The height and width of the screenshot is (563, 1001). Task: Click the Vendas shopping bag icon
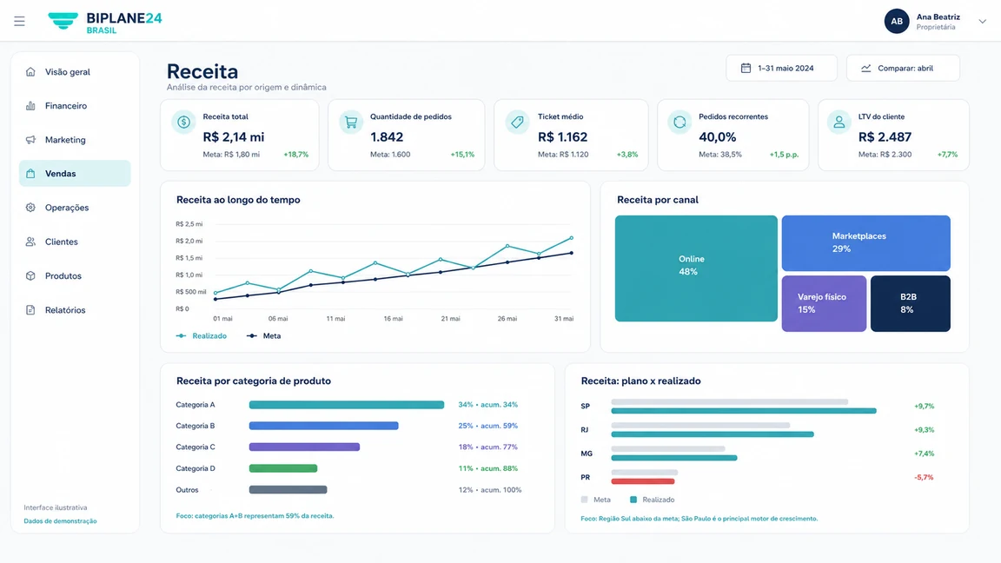pyautogui.click(x=30, y=174)
